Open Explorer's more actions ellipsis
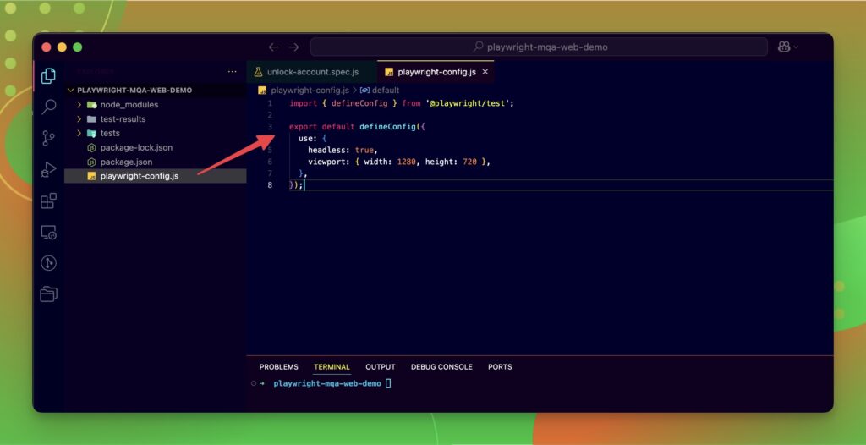 point(233,72)
